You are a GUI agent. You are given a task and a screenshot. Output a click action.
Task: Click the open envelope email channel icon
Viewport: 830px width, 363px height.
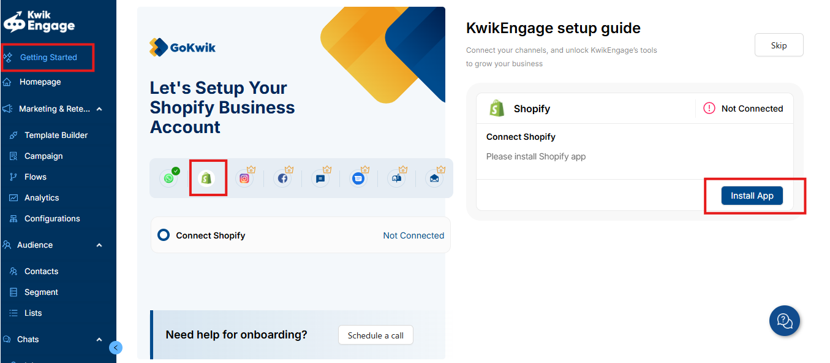[434, 178]
